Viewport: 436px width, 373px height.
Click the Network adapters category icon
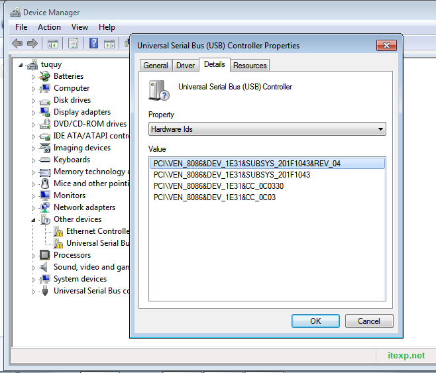pos(45,207)
